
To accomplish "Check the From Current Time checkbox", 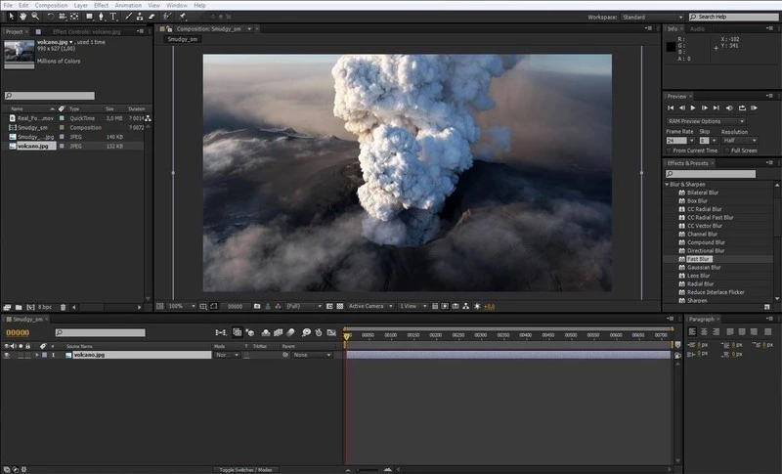I will 670,151.
